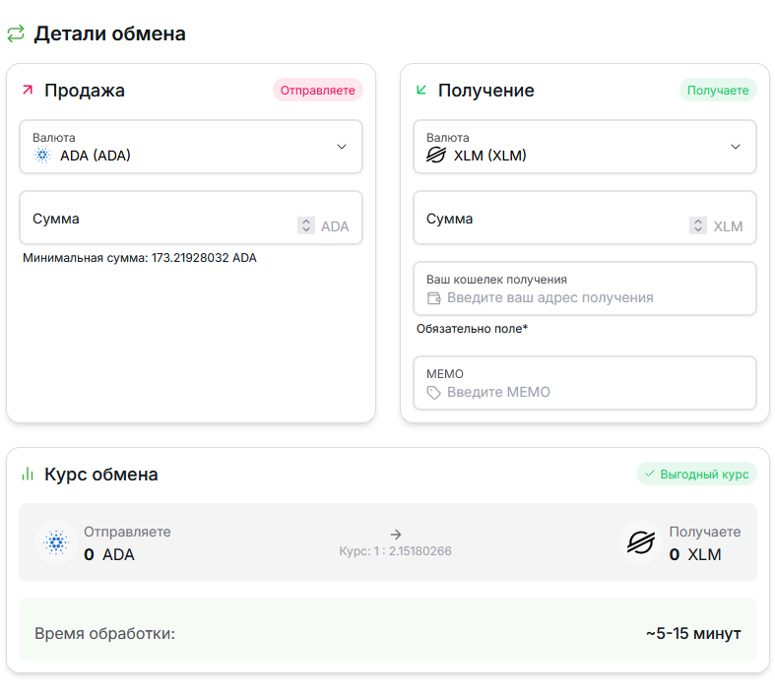Click the stepper arrows in ADA amount field
This screenshot has height=697, width=775.
(305, 225)
